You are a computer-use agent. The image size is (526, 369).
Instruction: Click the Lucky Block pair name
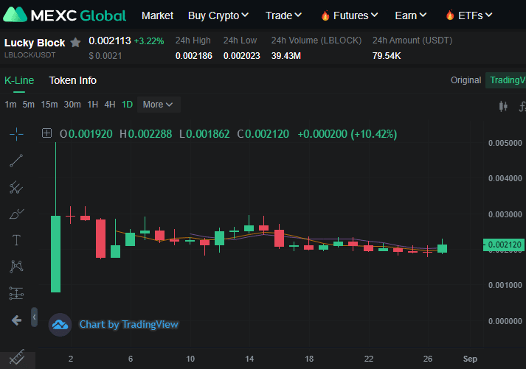pos(35,43)
